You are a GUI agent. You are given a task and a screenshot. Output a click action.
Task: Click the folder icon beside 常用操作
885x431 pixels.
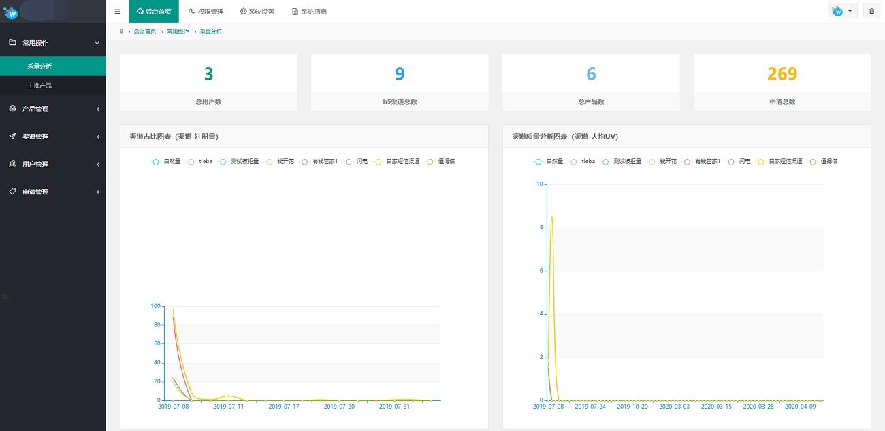pyautogui.click(x=12, y=42)
